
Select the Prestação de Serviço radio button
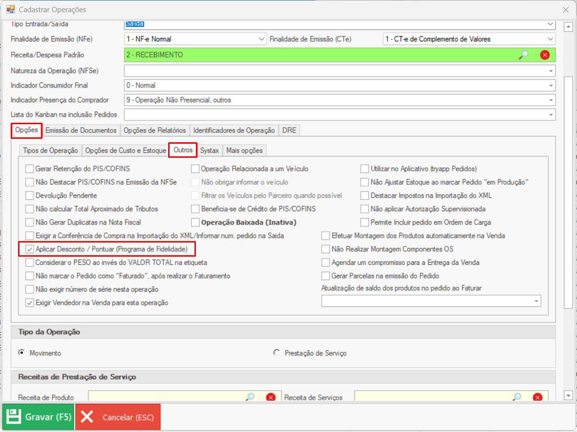pos(276,353)
